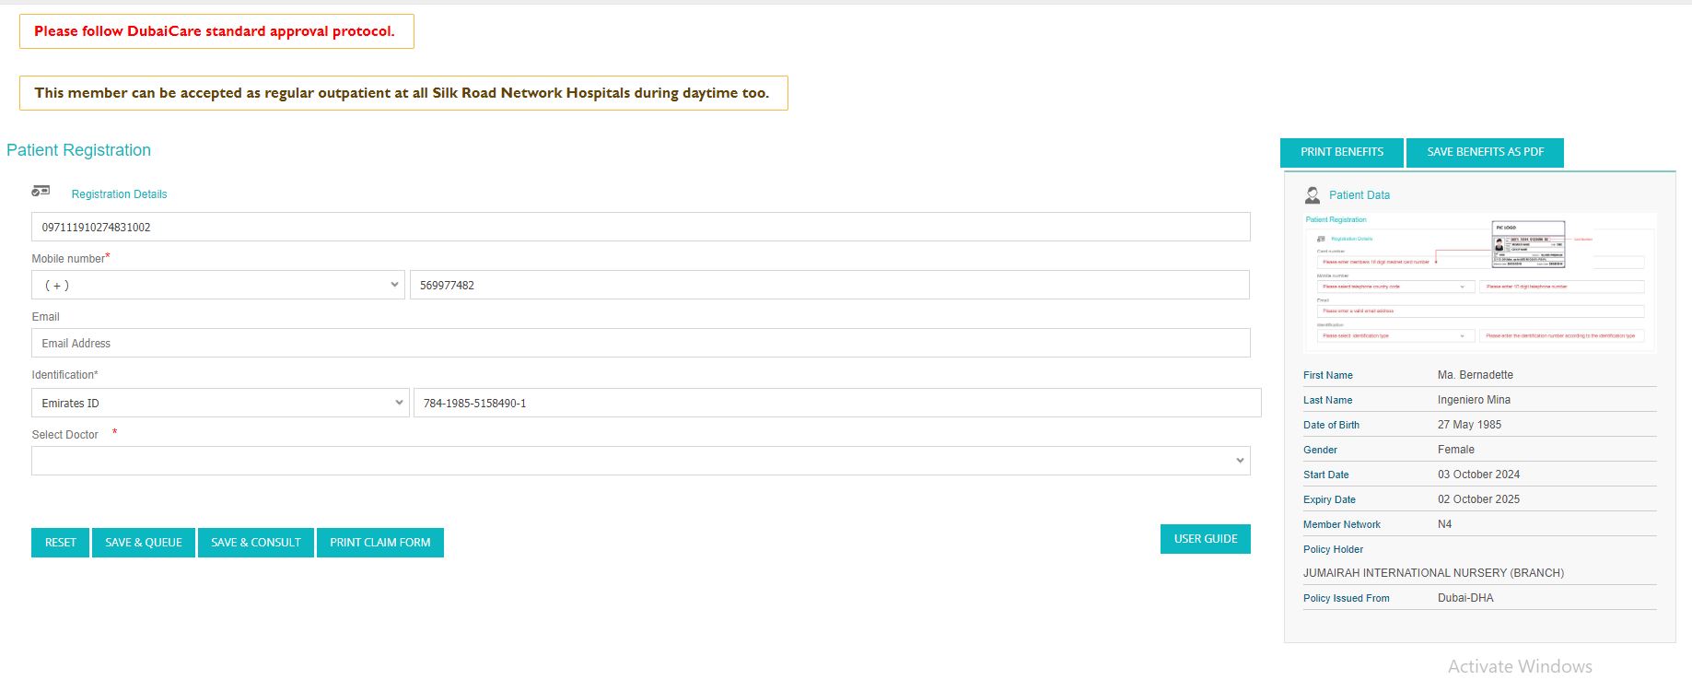Click the first name value Ma. Bernadette
The image size is (1692, 680).
[1476, 375]
